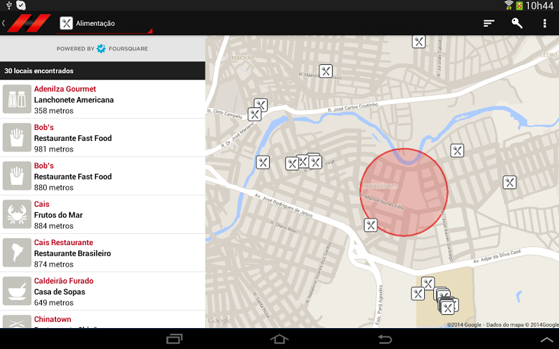
Task: Tap the crab seafood icon
Action: click(x=17, y=214)
